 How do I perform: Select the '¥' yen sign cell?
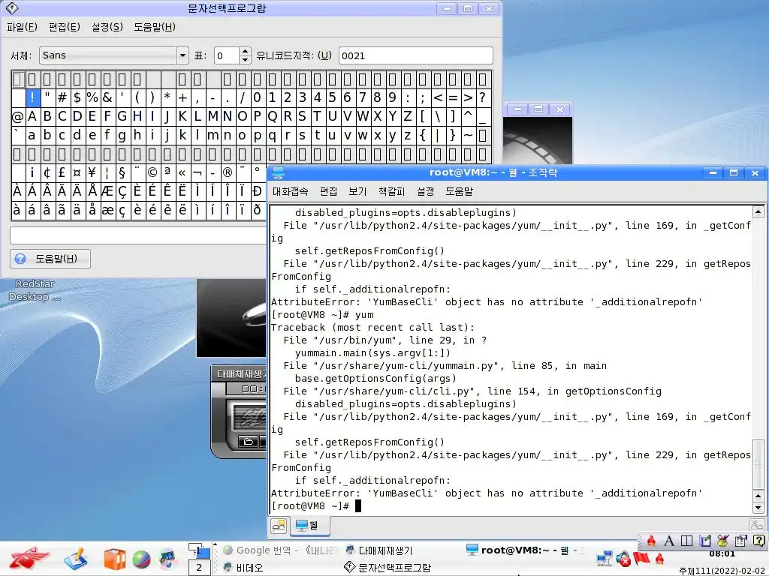(92, 172)
